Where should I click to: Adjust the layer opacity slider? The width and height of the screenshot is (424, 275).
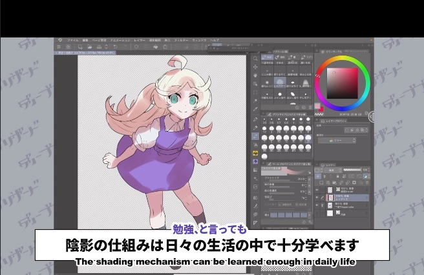tap(352, 170)
